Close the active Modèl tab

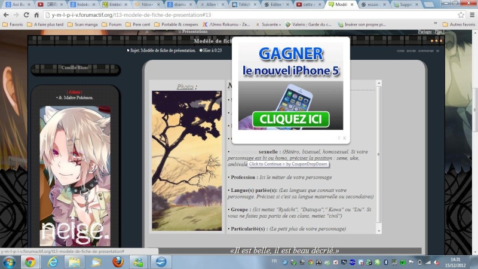(x=352, y=4)
